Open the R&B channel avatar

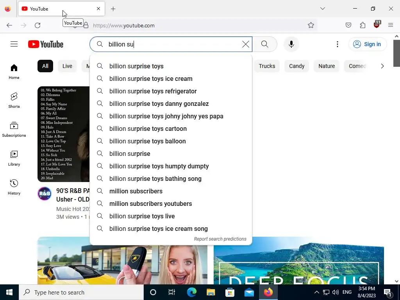[45, 194]
